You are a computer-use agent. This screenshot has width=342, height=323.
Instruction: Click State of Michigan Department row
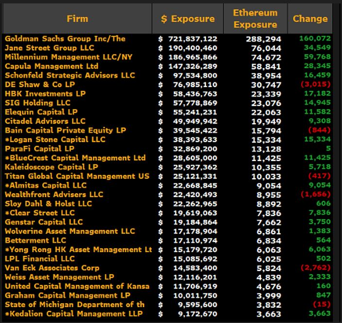coord(74,304)
